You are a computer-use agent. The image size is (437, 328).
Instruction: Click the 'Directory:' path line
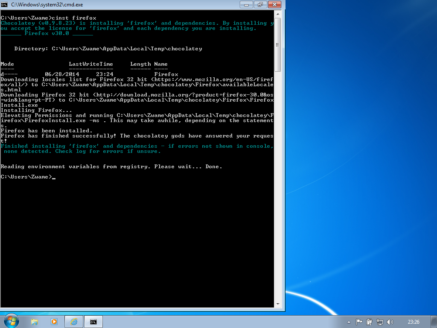point(108,49)
